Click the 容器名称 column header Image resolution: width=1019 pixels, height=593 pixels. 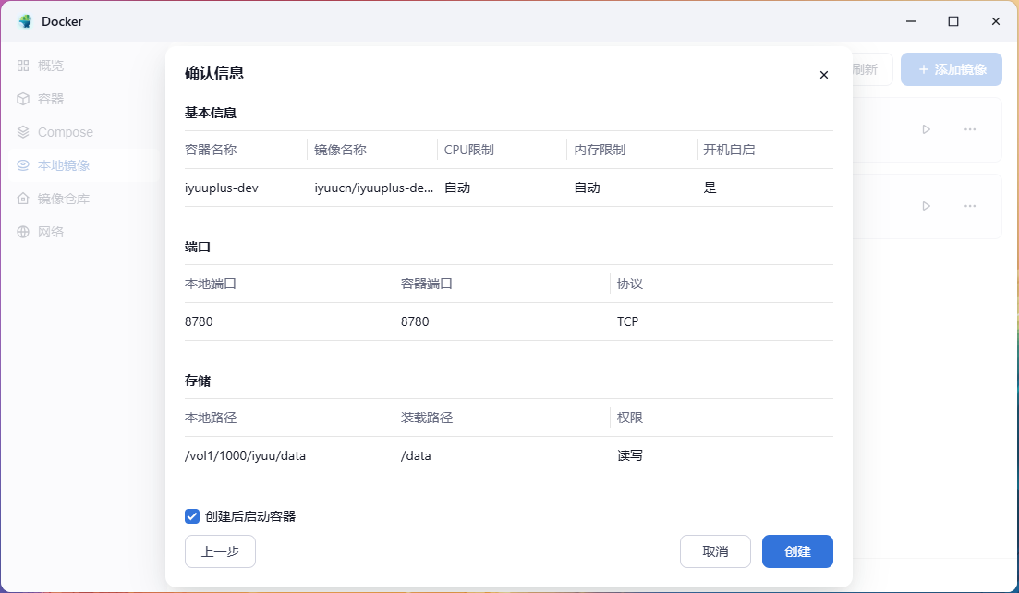(211, 150)
